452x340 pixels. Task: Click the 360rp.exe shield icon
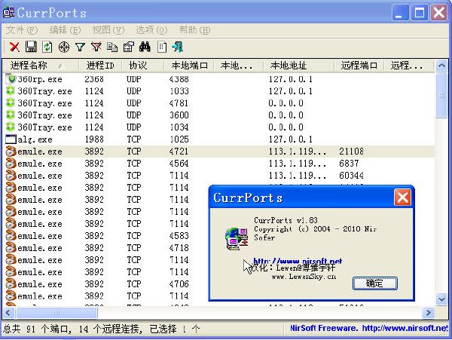point(11,79)
